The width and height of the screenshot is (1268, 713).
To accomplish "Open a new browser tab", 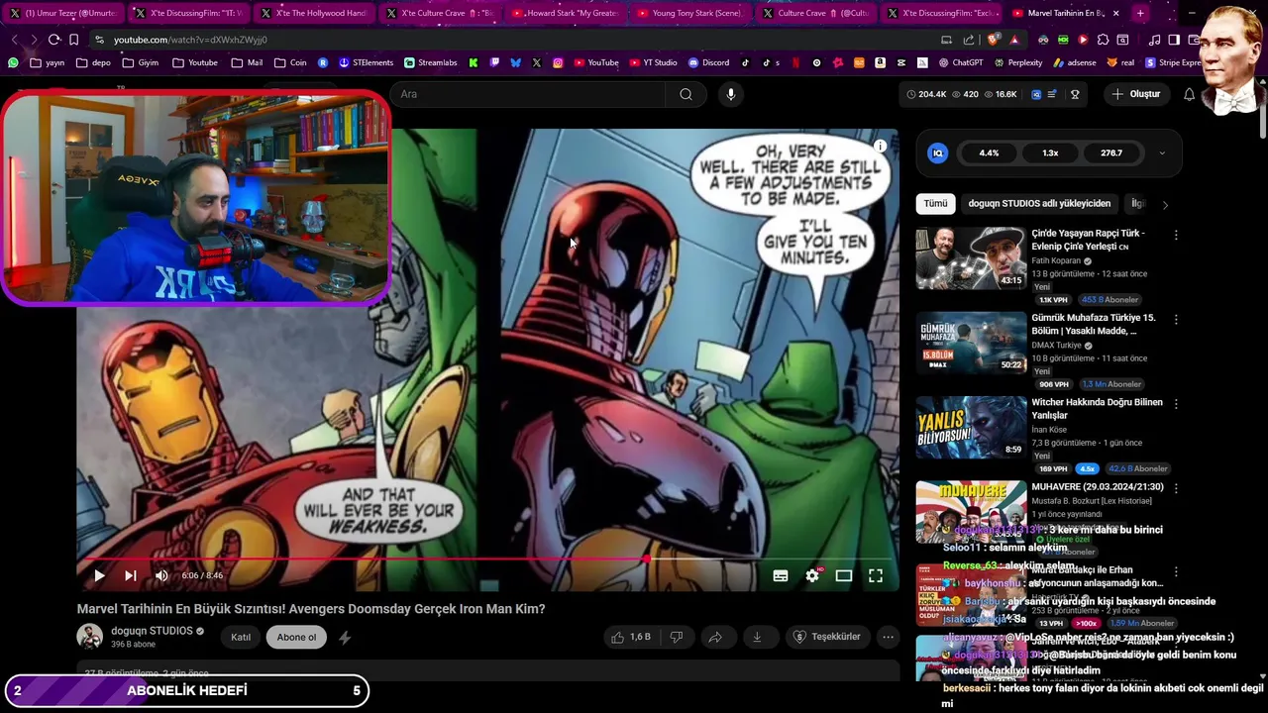I will pyautogui.click(x=1140, y=13).
